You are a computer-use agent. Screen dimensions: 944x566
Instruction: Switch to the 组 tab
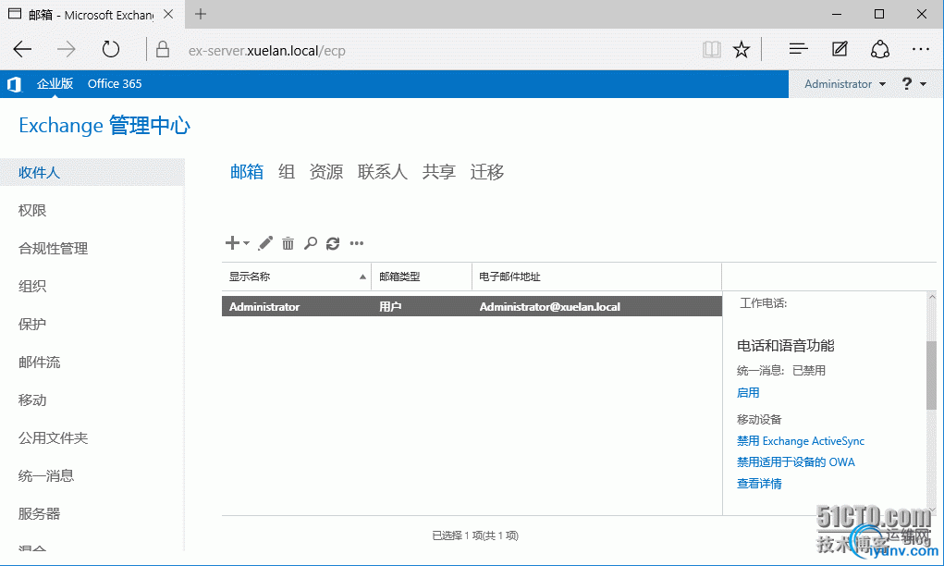click(287, 172)
